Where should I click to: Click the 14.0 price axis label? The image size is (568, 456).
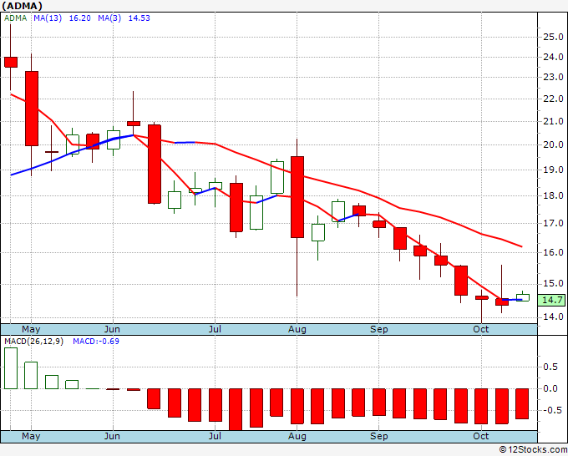553,317
